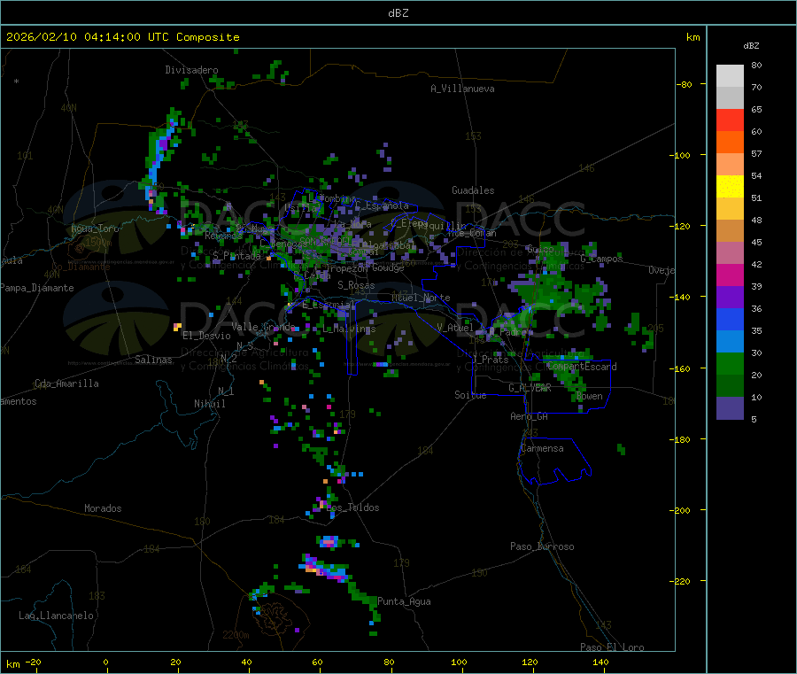This screenshot has width=797, height=674.
Task: Click the 40 x-axis tick label
Action: pyautogui.click(x=246, y=662)
